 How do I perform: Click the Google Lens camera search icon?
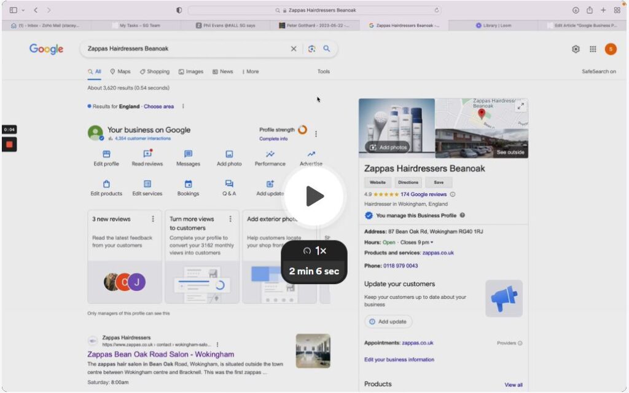tap(311, 49)
